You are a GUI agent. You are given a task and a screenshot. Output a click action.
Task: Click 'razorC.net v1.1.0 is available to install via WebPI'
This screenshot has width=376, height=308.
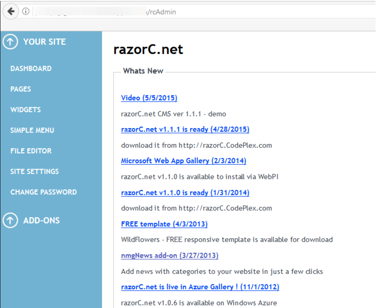(200, 177)
